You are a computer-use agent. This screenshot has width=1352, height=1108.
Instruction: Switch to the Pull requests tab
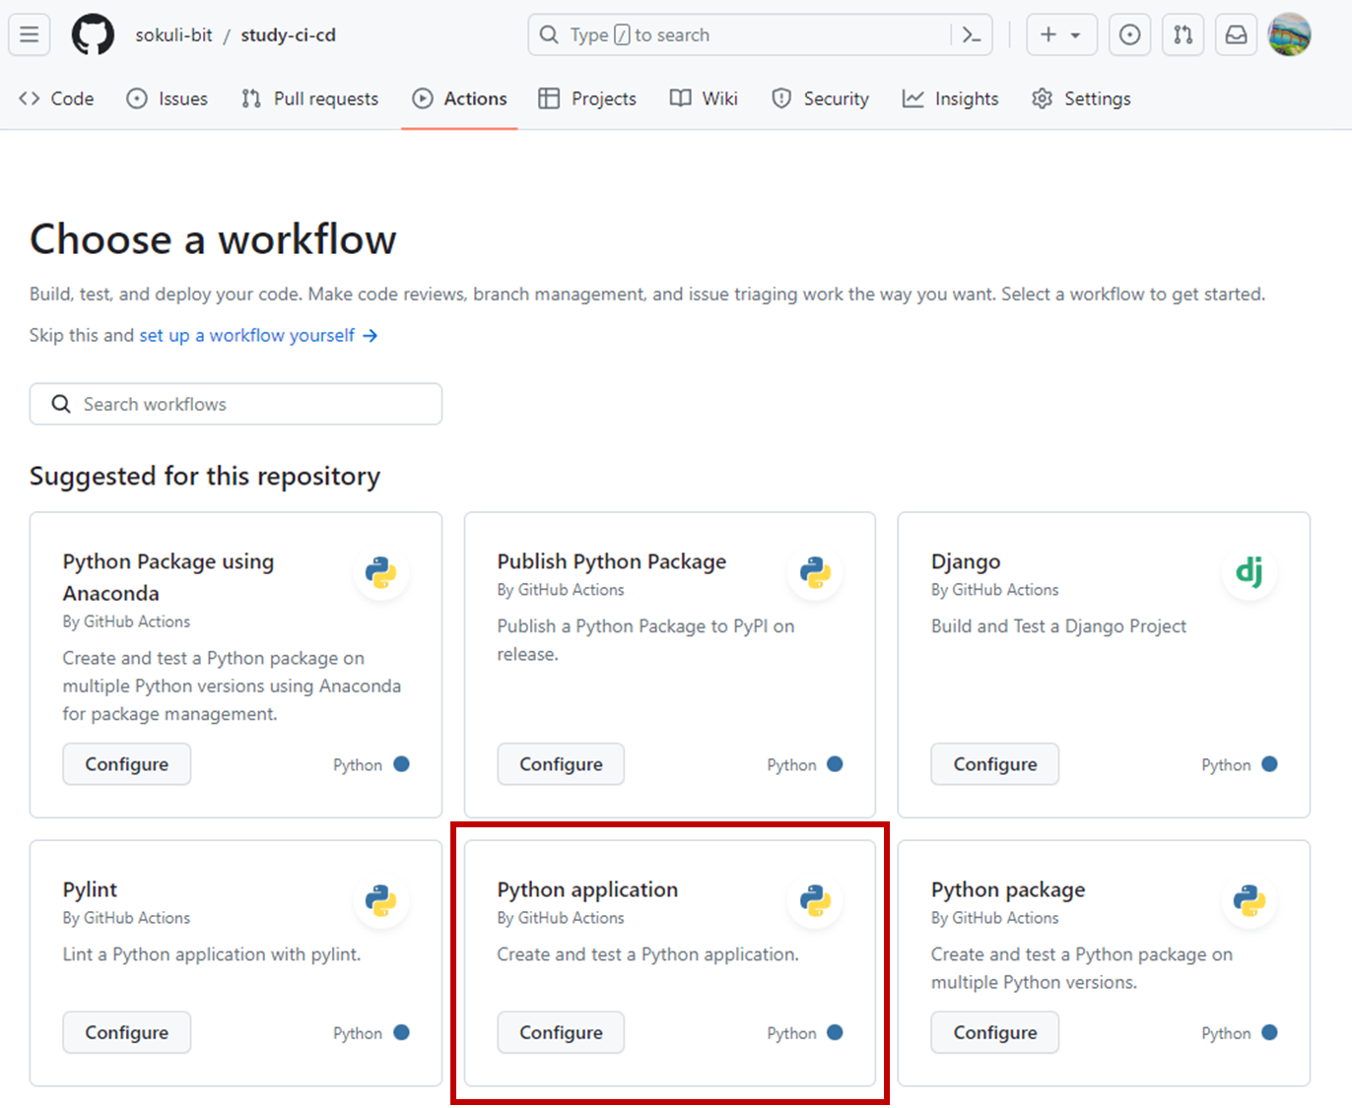pyautogui.click(x=309, y=98)
